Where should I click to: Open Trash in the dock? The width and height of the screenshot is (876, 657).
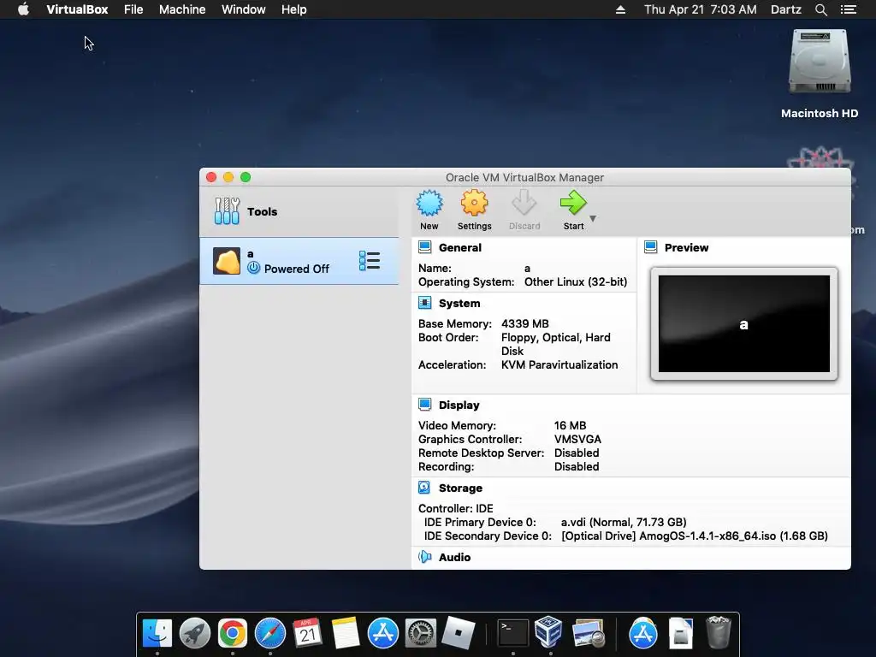[x=719, y=632]
